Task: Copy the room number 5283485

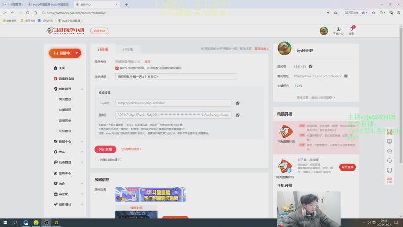Action: point(310,67)
